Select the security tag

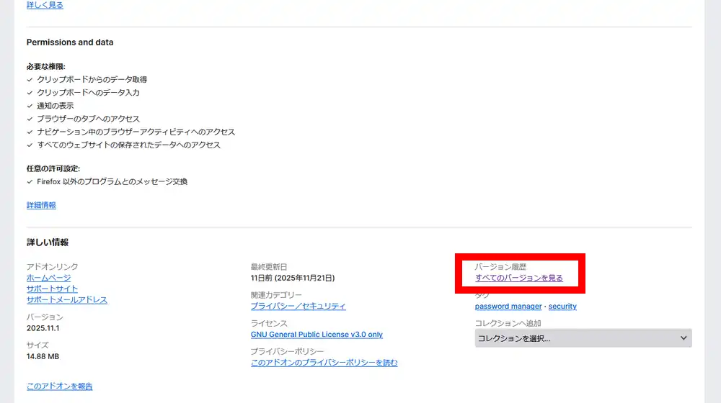[562, 306]
